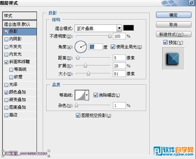Click the style preview thumbnail
196x159 pixels.
(173, 58)
